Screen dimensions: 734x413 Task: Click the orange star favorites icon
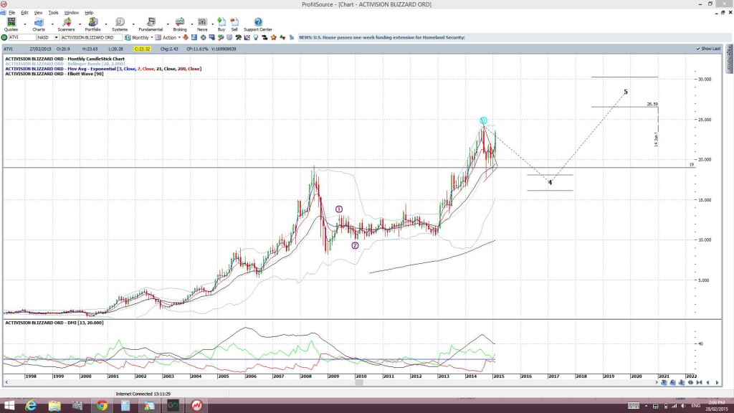274,37
